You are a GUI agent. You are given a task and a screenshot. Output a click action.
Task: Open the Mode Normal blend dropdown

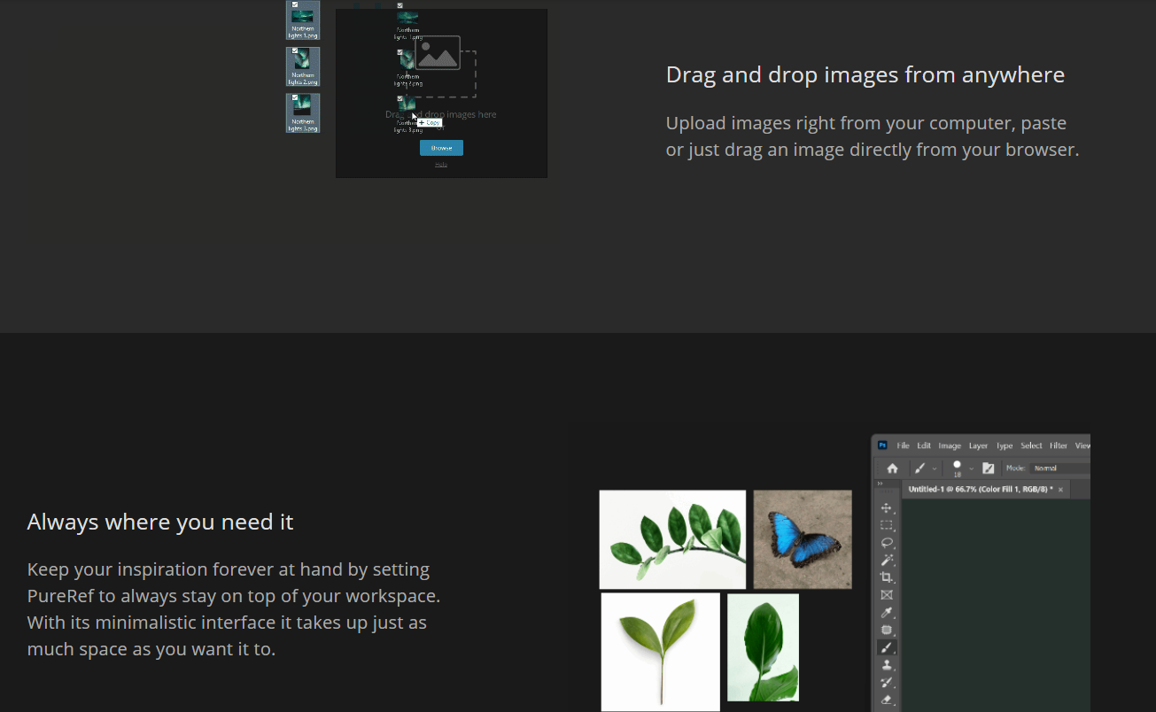[1060, 468]
